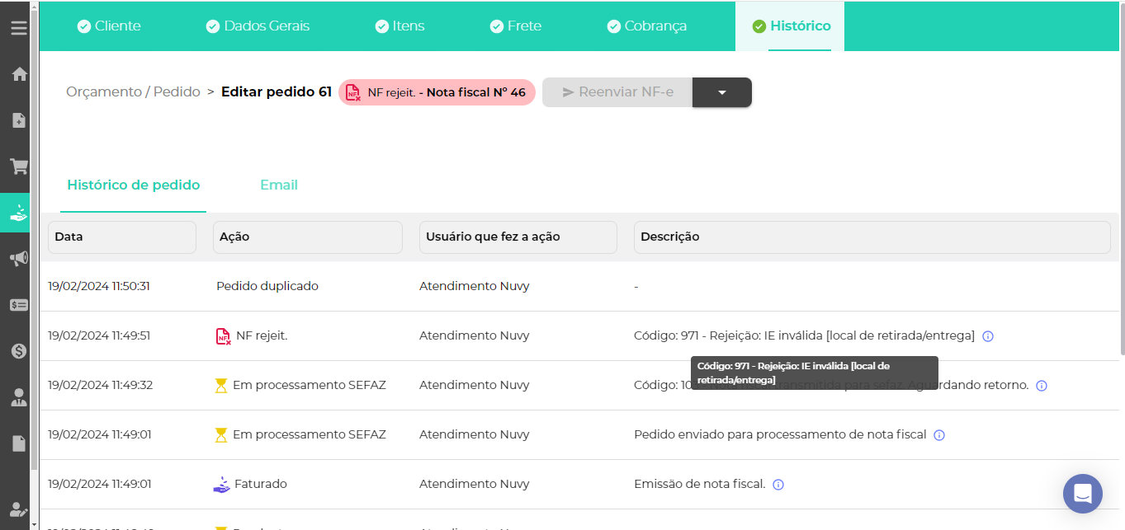Open the user profile icon in the sidebar
Viewport: 1125px width, 530px height.
18,397
